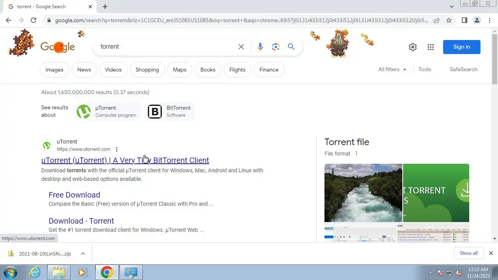Image resolution: width=498 pixels, height=280 pixels.
Task: Start voice search with microphone icon
Action: pyautogui.click(x=260, y=47)
